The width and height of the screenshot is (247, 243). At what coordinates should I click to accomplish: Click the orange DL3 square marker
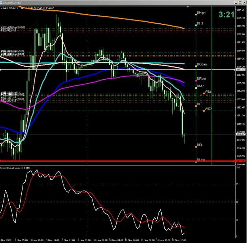[196, 106]
